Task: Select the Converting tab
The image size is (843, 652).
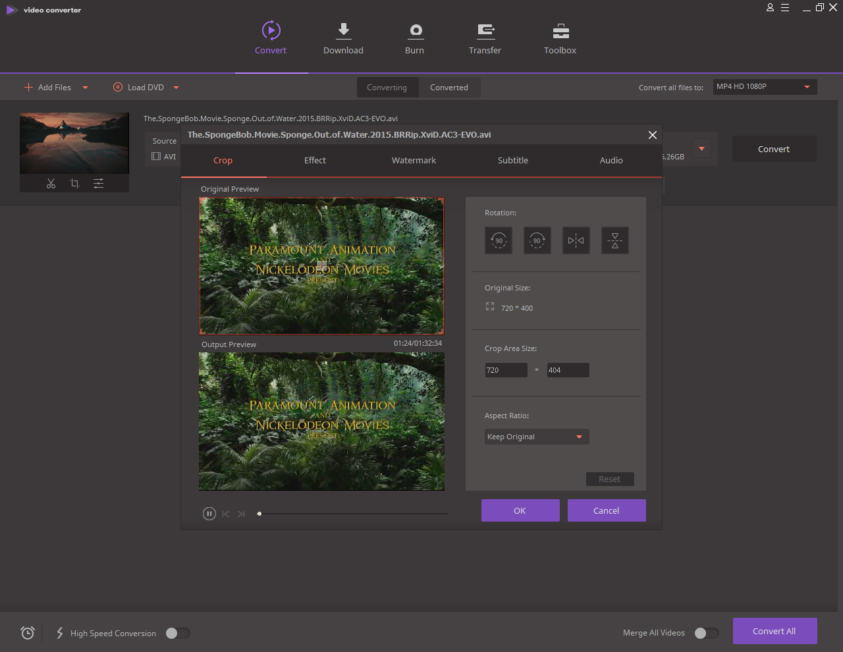Action: point(387,88)
